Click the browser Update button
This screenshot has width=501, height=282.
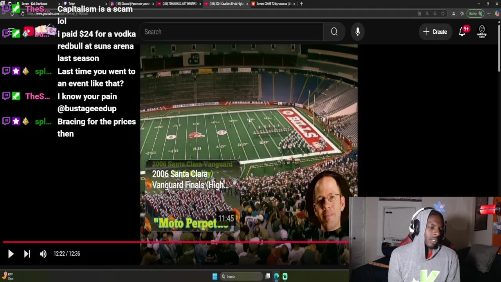point(474,14)
